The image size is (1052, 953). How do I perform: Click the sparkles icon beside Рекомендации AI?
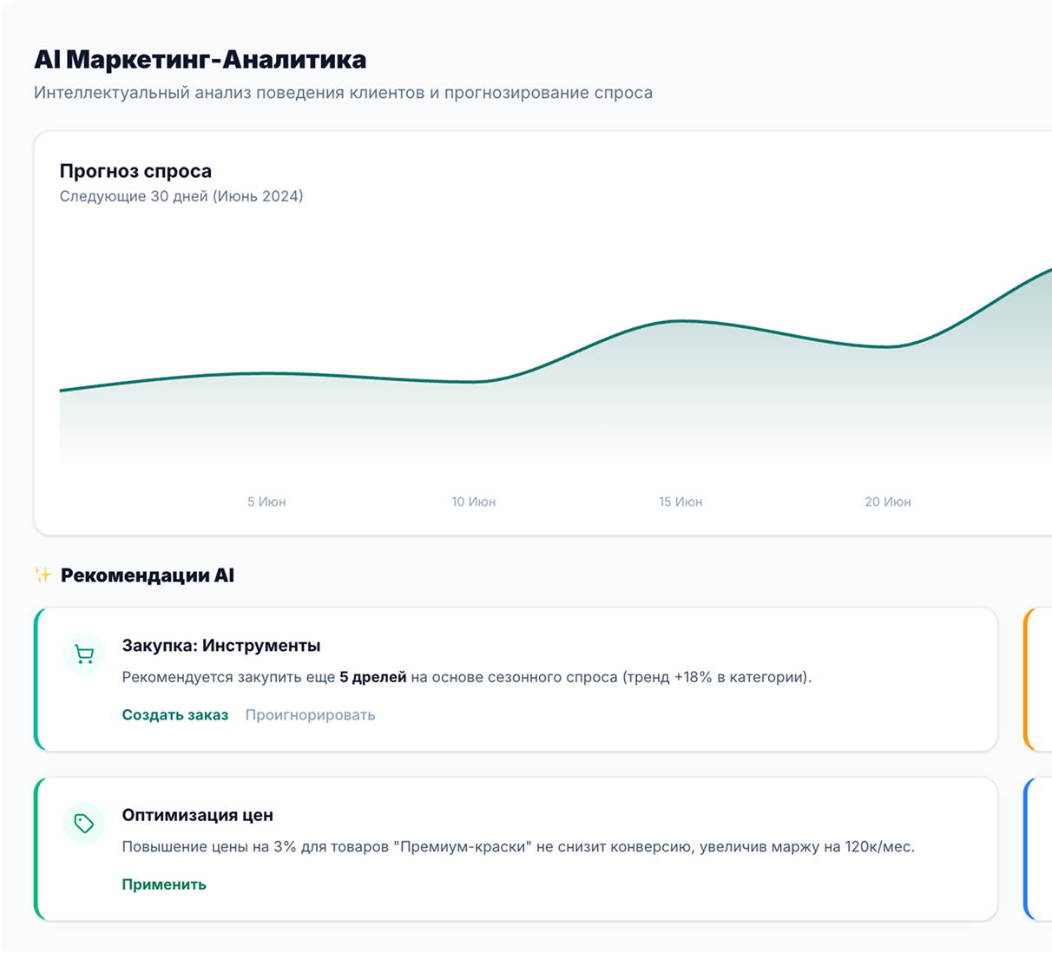click(43, 575)
